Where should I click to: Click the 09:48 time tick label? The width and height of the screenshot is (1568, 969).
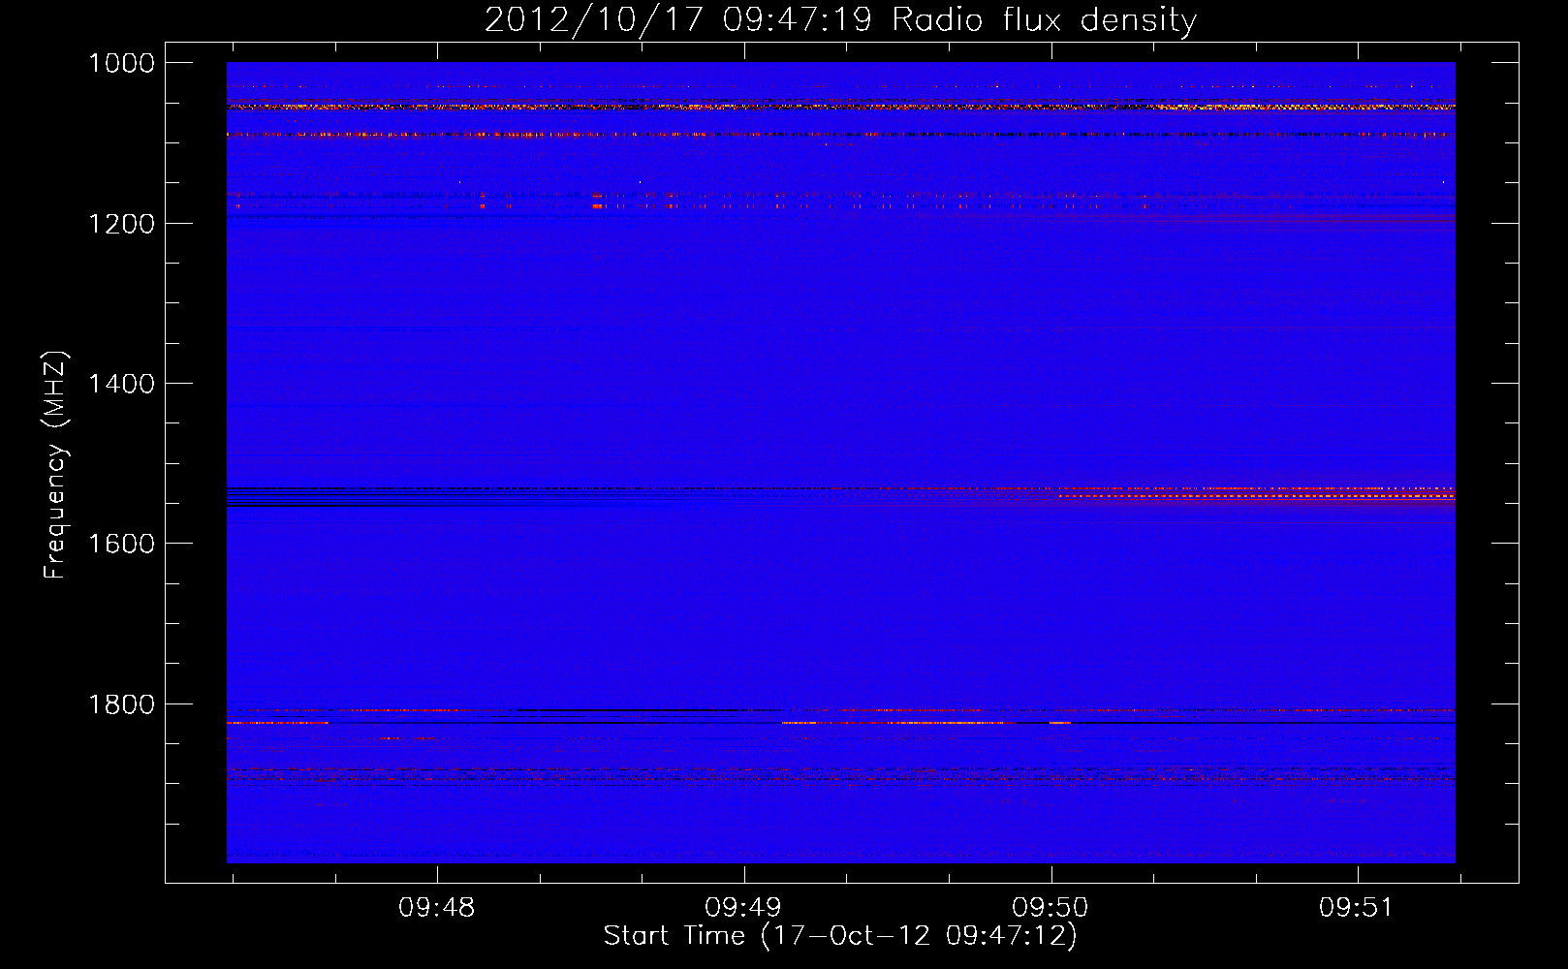coord(436,908)
